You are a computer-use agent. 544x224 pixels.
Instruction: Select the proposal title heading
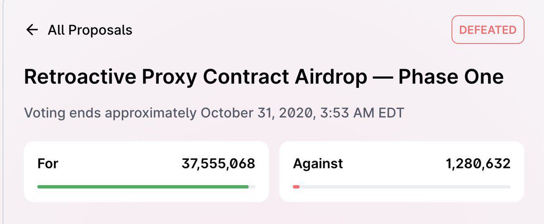(x=264, y=77)
